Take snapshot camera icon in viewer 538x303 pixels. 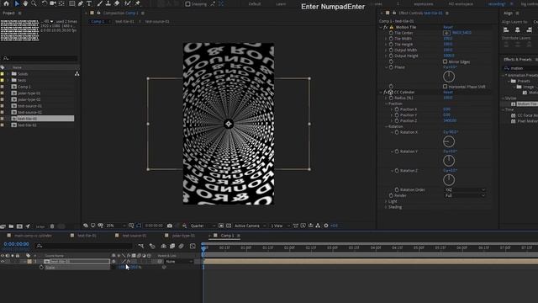click(x=170, y=226)
